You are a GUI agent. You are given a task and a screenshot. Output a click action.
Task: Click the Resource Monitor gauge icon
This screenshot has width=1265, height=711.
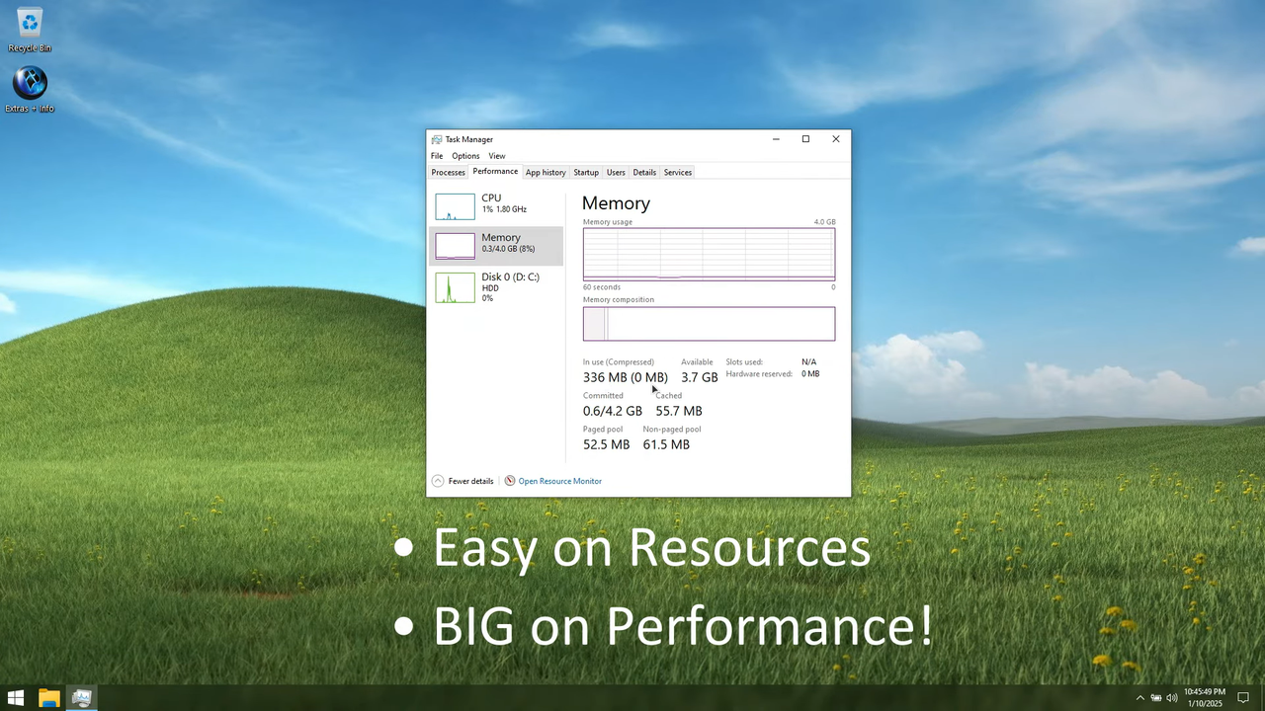(510, 481)
